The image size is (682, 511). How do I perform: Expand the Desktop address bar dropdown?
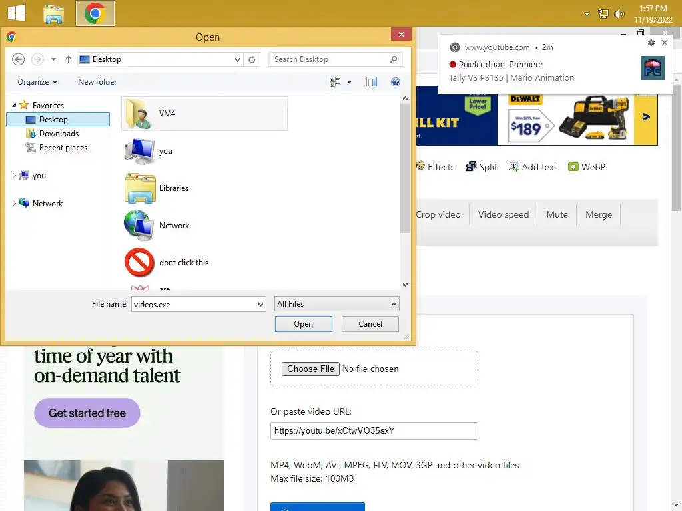tap(237, 59)
